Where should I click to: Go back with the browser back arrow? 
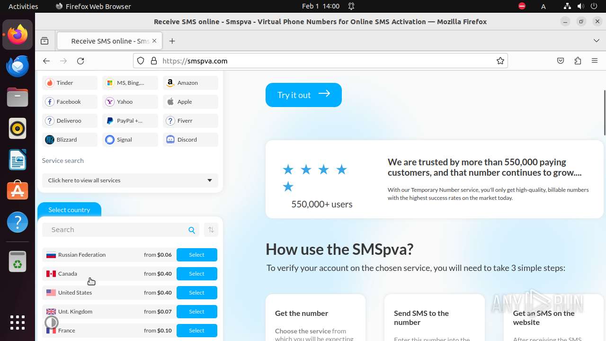pyautogui.click(x=46, y=61)
